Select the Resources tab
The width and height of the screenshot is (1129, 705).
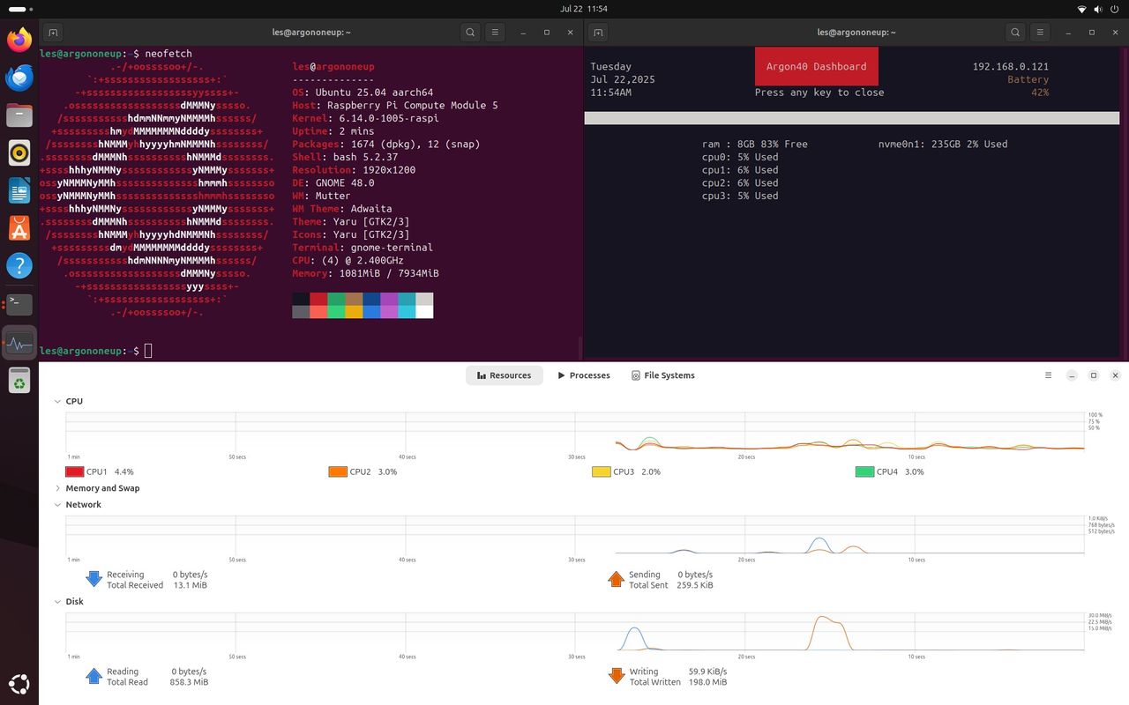point(505,375)
